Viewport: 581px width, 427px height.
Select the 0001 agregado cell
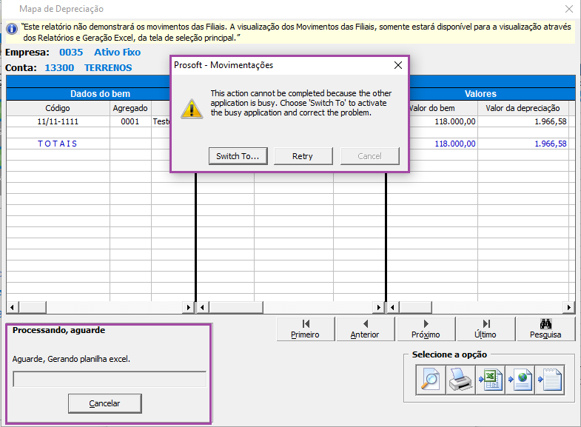click(x=130, y=121)
